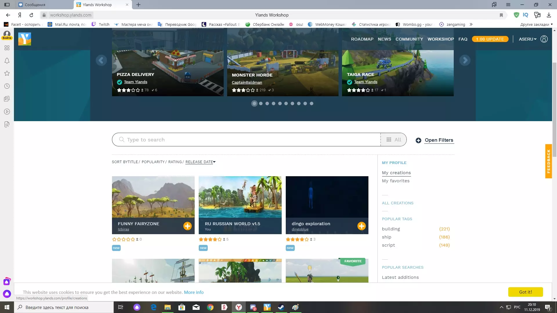Open the My favorites link
This screenshot has width=557, height=313.
tap(395, 181)
